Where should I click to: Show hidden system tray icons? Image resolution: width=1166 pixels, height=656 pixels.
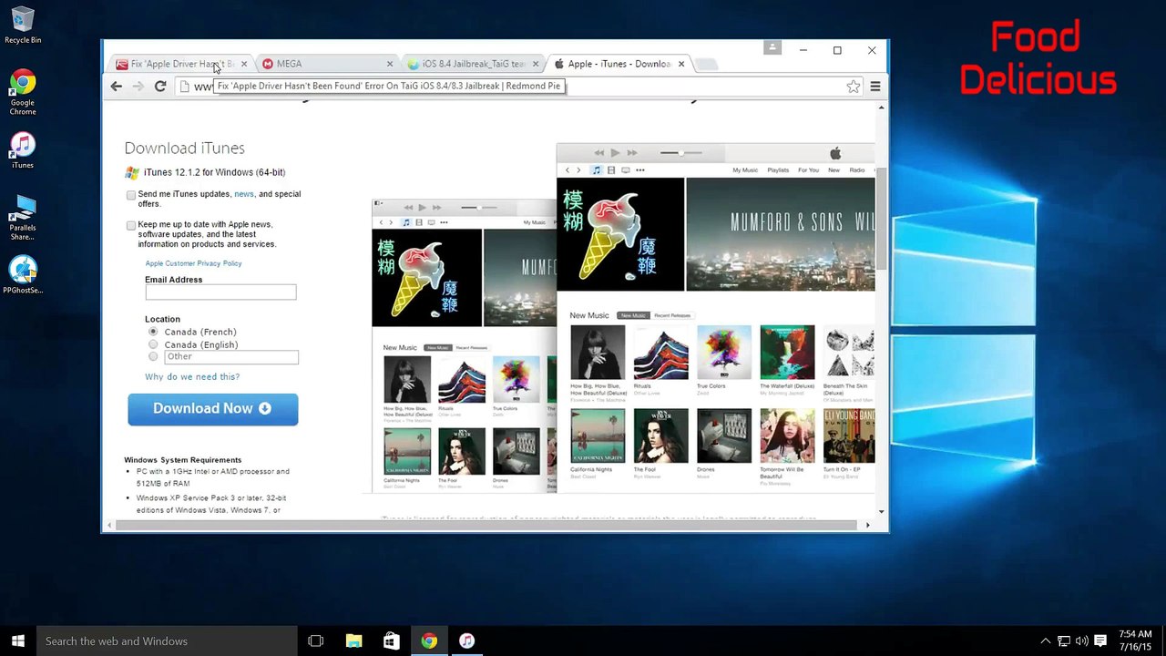tap(1046, 641)
